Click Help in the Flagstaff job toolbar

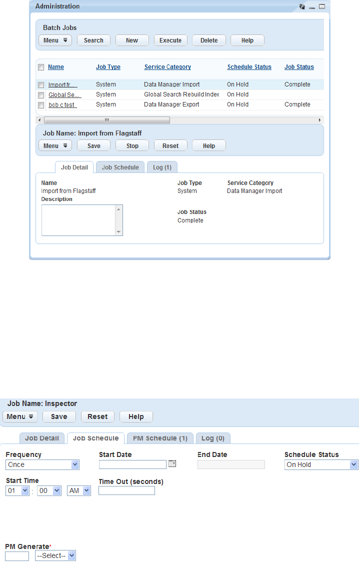(x=209, y=146)
